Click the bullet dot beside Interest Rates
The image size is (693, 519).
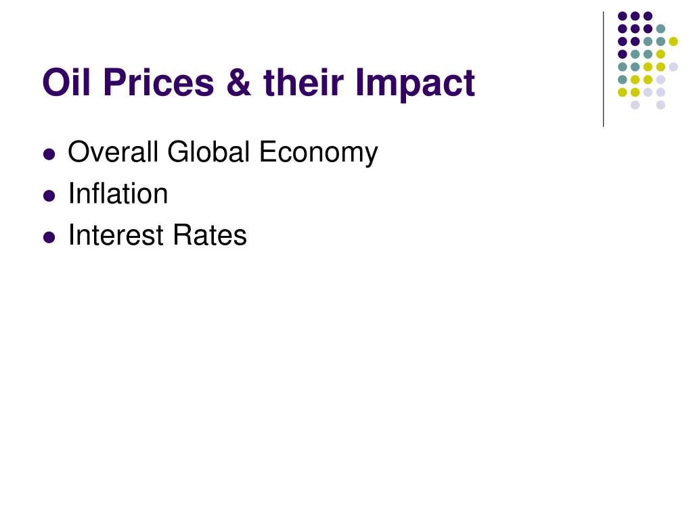tap(49, 237)
